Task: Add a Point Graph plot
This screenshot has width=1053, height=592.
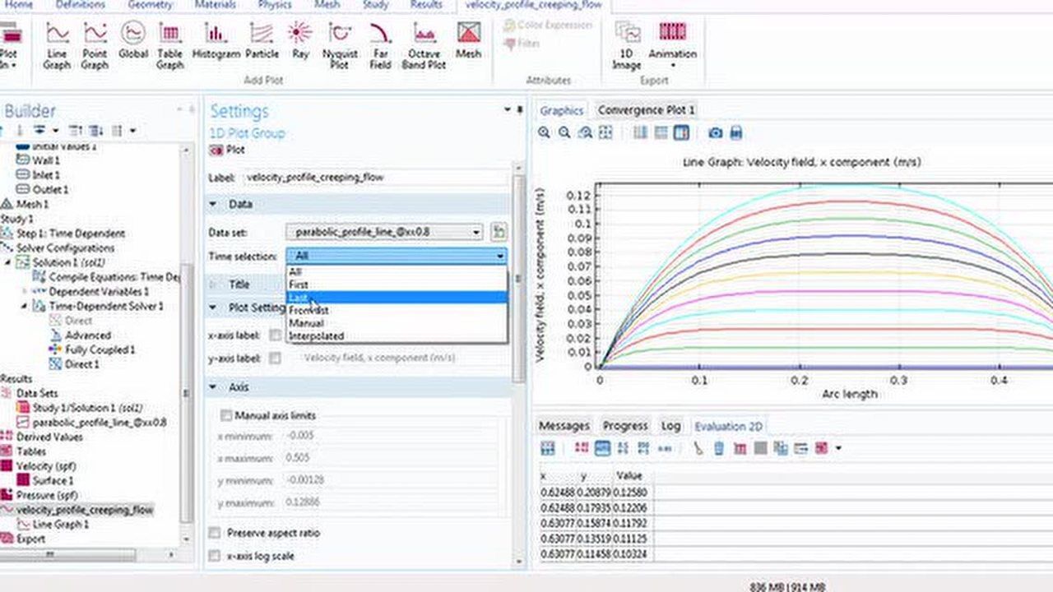Action: click(95, 44)
